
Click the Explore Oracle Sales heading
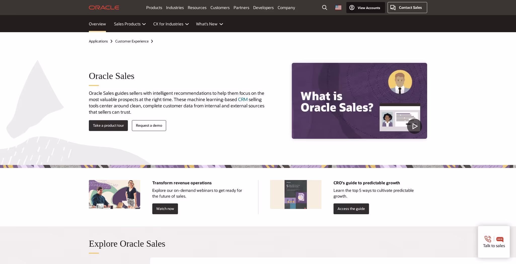tap(127, 244)
